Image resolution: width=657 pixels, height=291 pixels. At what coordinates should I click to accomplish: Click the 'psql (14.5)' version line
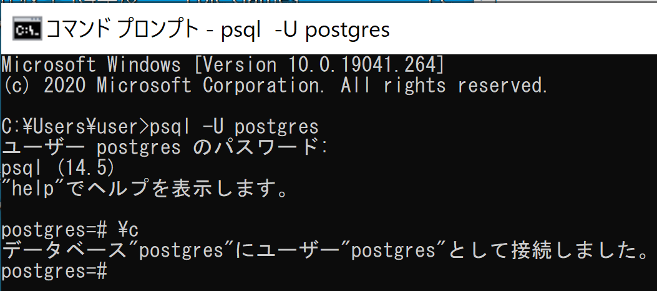(58, 169)
